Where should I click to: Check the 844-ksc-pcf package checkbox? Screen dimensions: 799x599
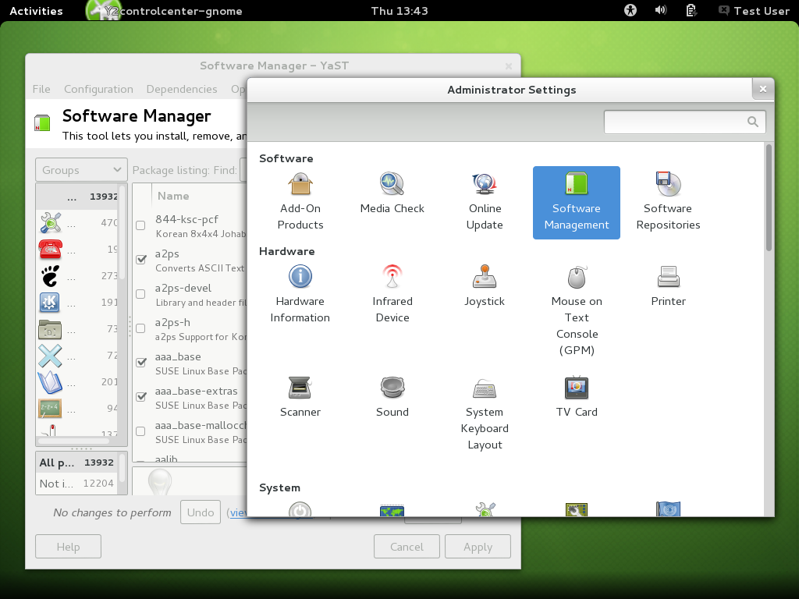coord(140,225)
